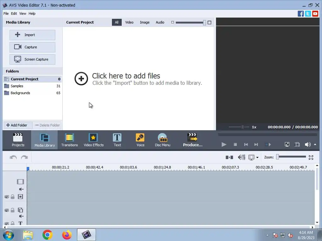Click the small thumbnail size icon
The height and width of the screenshot is (241, 322).
tap(173, 22)
